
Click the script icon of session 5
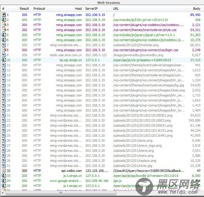tap(4, 35)
